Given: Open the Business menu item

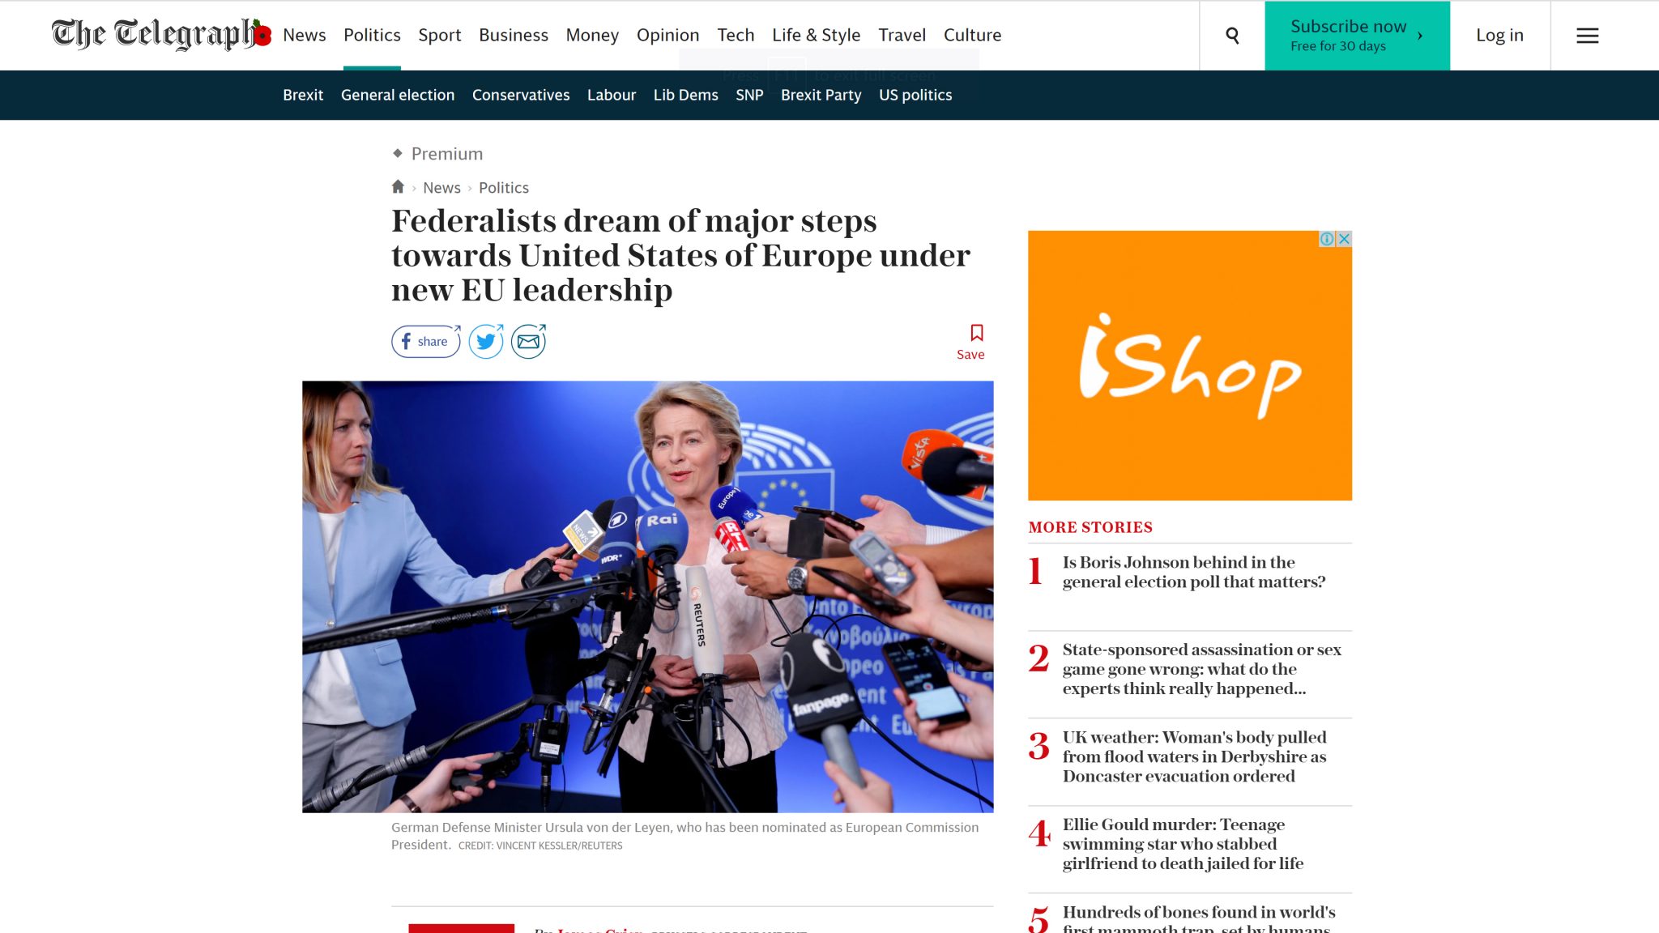Looking at the screenshot, I should point(514,35).
